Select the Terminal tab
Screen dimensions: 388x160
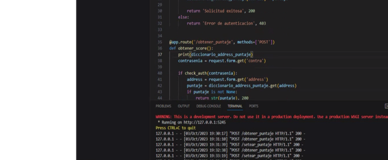(235, 106)
